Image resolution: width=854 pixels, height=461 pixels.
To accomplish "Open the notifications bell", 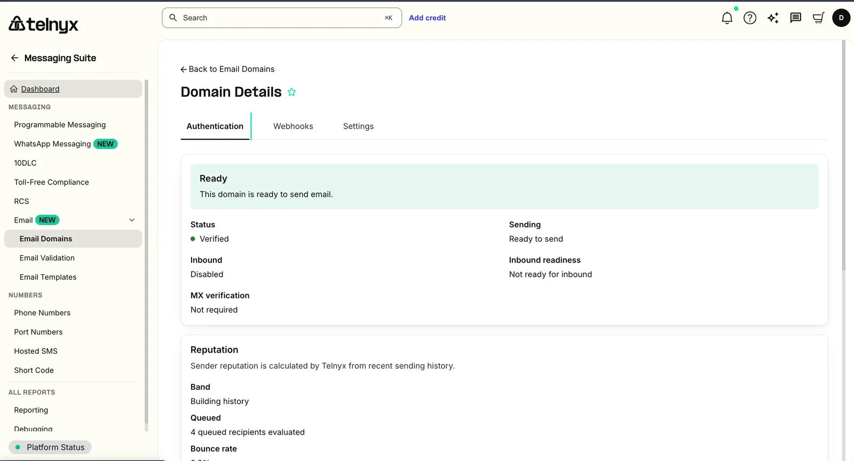I will click(x=727, y=18).
